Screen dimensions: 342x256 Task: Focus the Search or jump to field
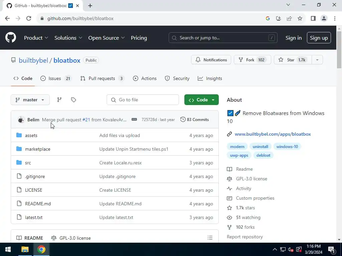point(223,38)
